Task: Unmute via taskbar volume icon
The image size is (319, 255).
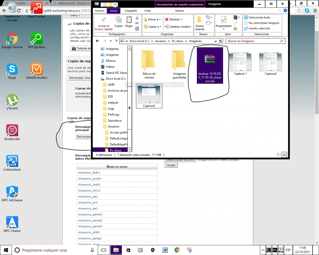Action: 275,250
